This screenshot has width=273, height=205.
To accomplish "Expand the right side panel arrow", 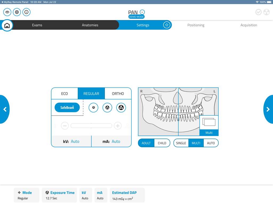I will 268,109.
